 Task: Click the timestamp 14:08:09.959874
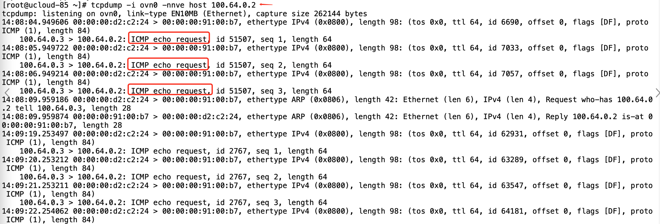[35, 117]
